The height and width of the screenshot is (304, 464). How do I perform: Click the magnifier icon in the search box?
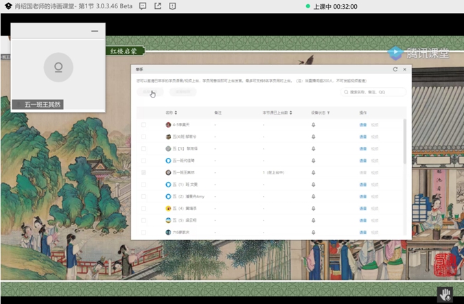coord(346,92)
